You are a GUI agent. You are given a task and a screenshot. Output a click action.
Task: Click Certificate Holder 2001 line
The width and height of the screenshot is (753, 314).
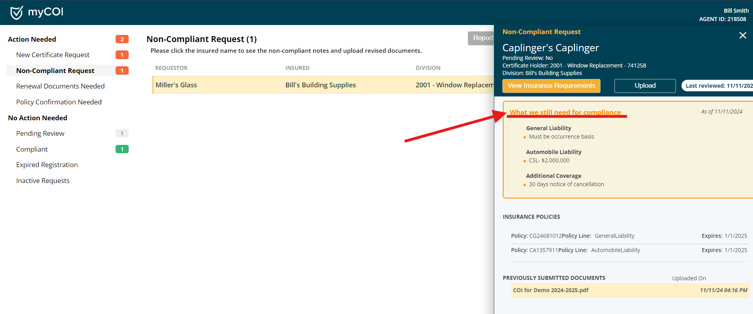(574, 65)
